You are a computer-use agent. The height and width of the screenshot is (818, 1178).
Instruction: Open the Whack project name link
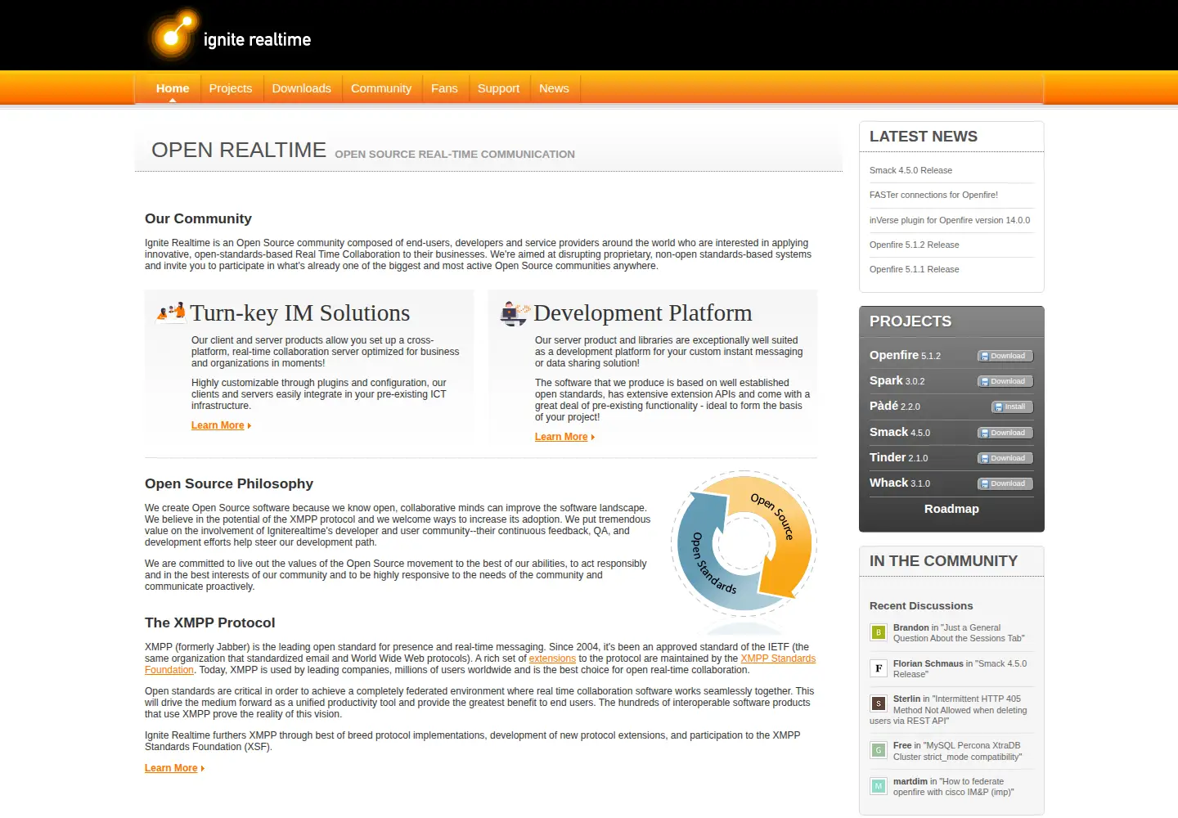(888, 483)
